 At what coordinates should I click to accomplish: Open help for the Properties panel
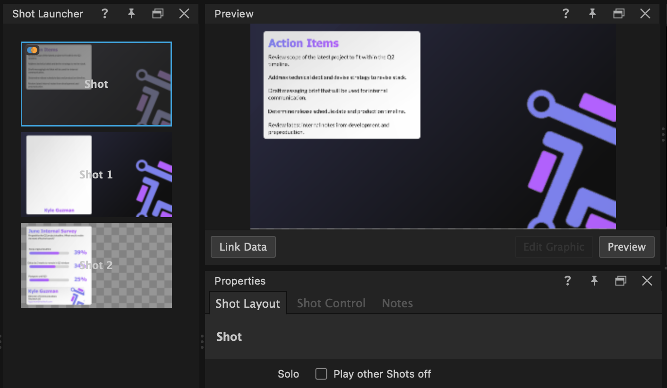(567, 281)
